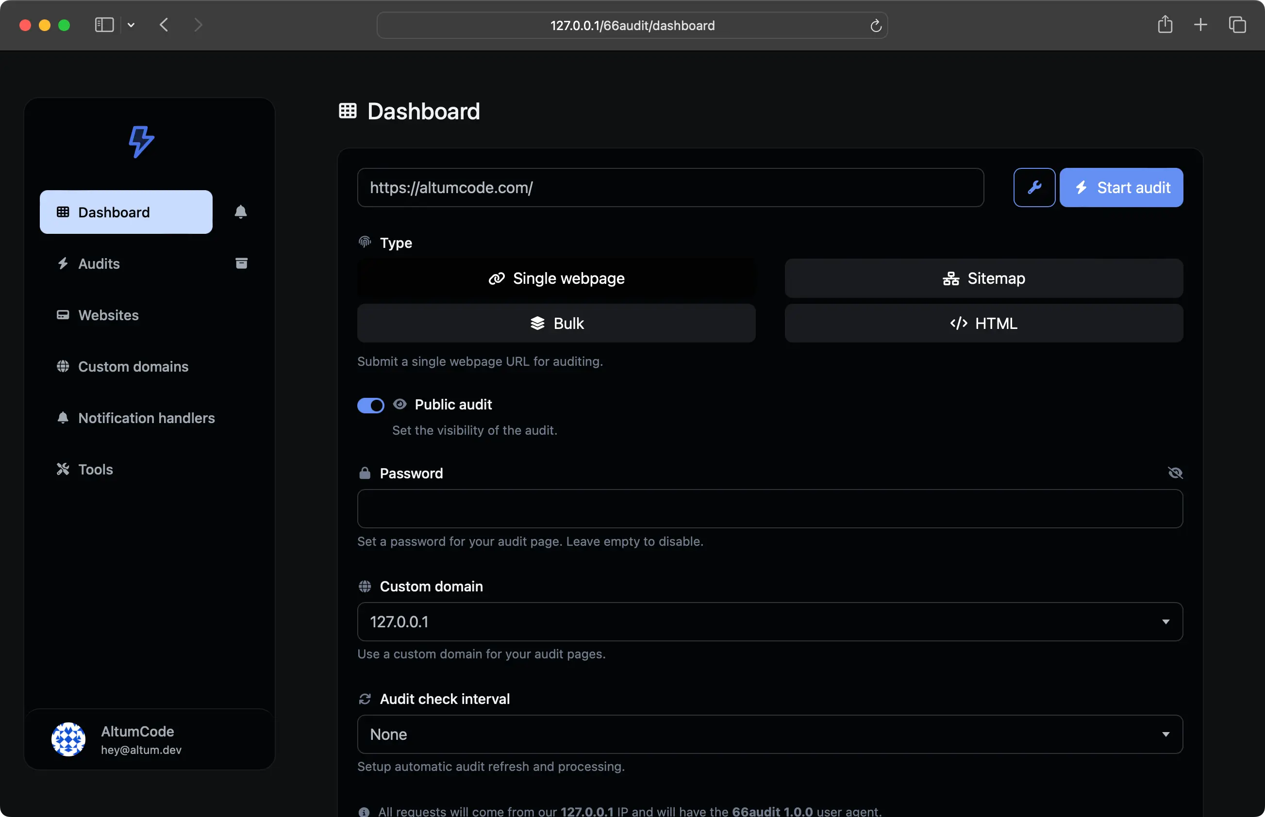The width and height of the screenshot is (1265, 817).
Task: Expand the Audit check interval dropdown
Action: tap(770, 734)
